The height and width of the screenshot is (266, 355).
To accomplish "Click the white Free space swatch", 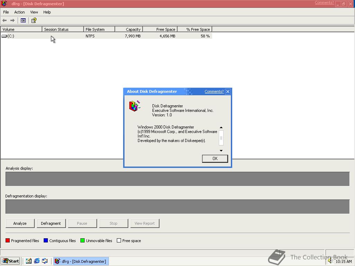I will click(119, 240).
